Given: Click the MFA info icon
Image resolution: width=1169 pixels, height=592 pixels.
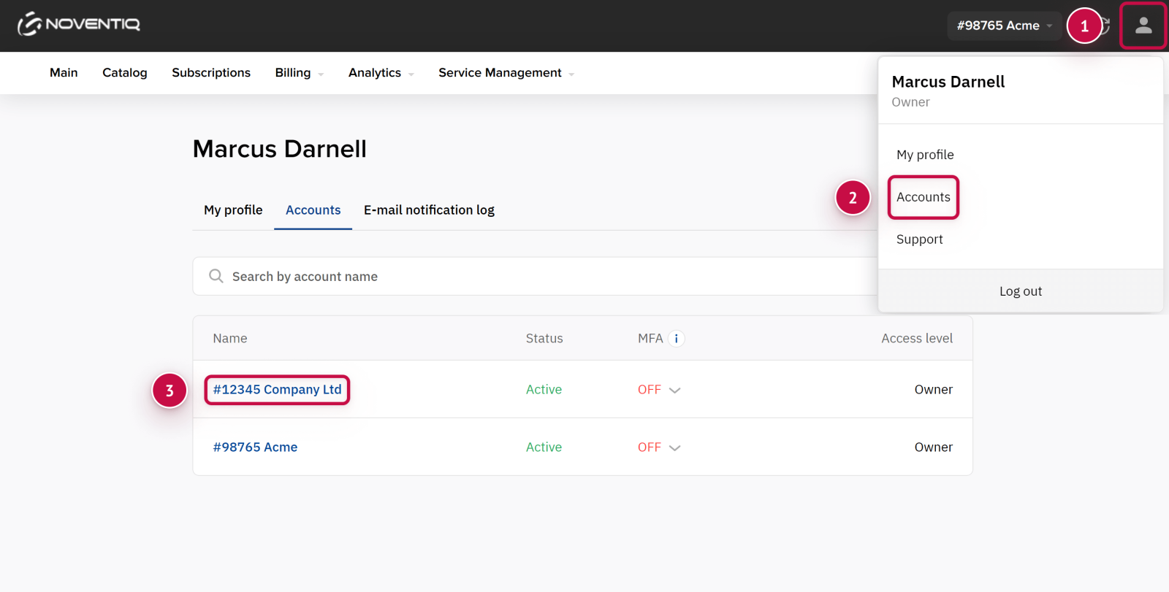Looking at the screenshot, I should [x=676, y=339].
